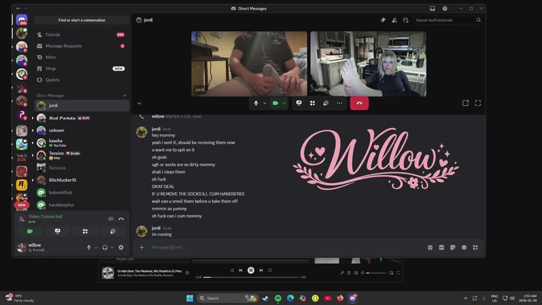Click the plus icon to attach a file
This screenshot has height=305, width=542.
(x=142, y=247)
